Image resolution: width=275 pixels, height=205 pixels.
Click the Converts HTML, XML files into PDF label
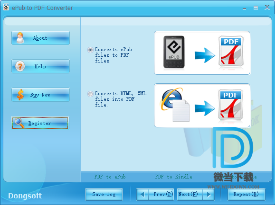pos(121,99)
